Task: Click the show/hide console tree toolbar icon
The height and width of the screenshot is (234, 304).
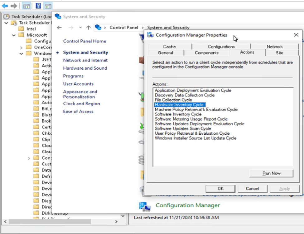Action: click(27, 6)
